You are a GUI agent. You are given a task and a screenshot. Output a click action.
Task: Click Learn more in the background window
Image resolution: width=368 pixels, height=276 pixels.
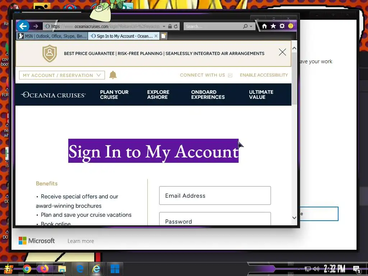pyautogui.click(x=81, y=241)
